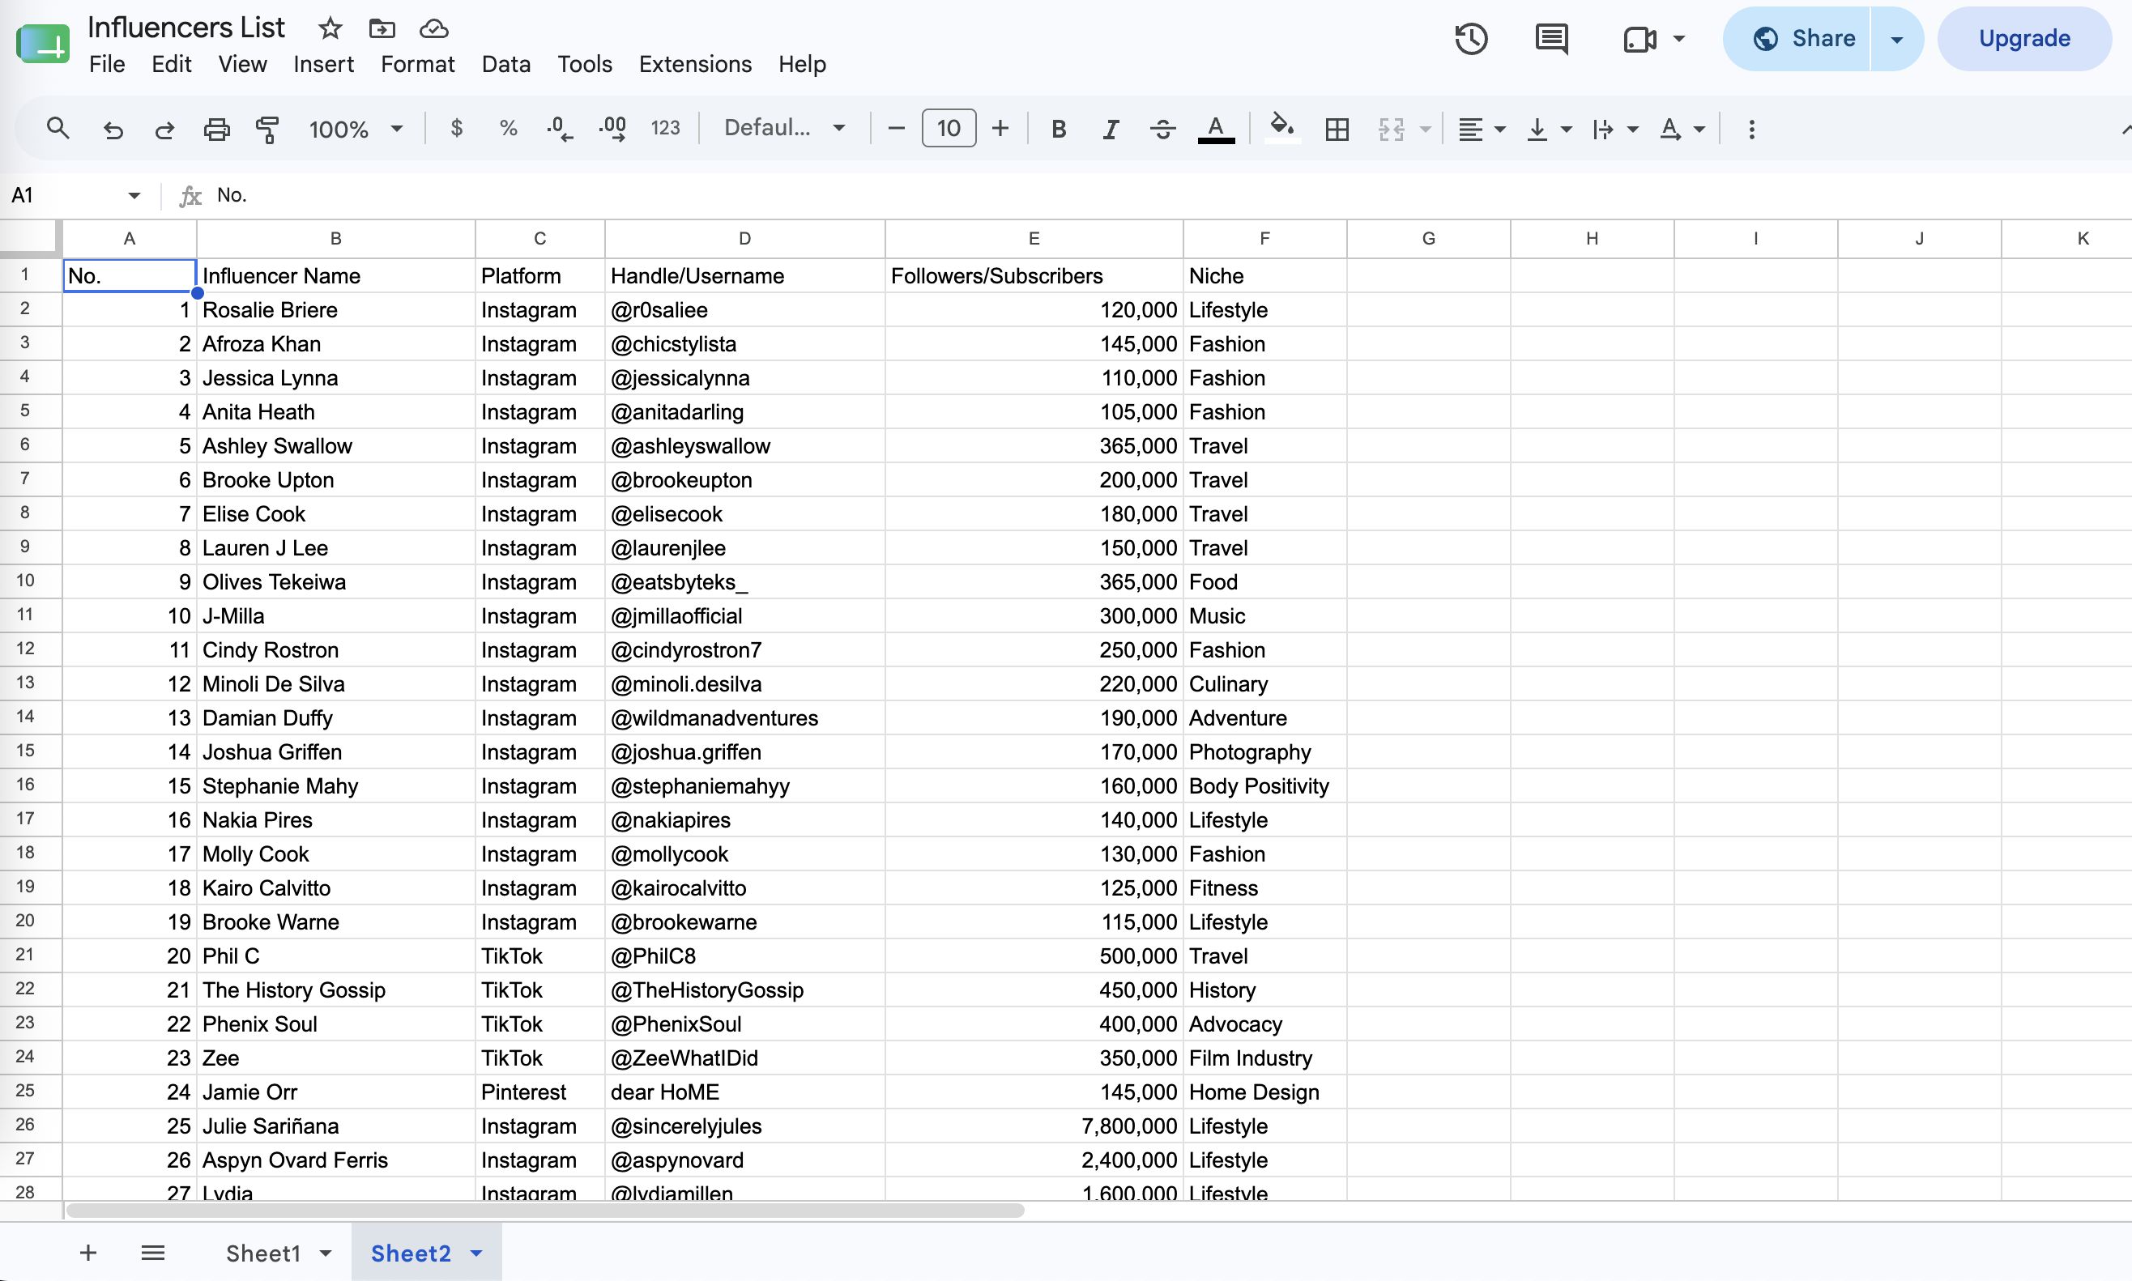The width and height of the screenshot is (2132, 1281).
Task: Open the fill color bucket
Action: (x=1282, y=129)
